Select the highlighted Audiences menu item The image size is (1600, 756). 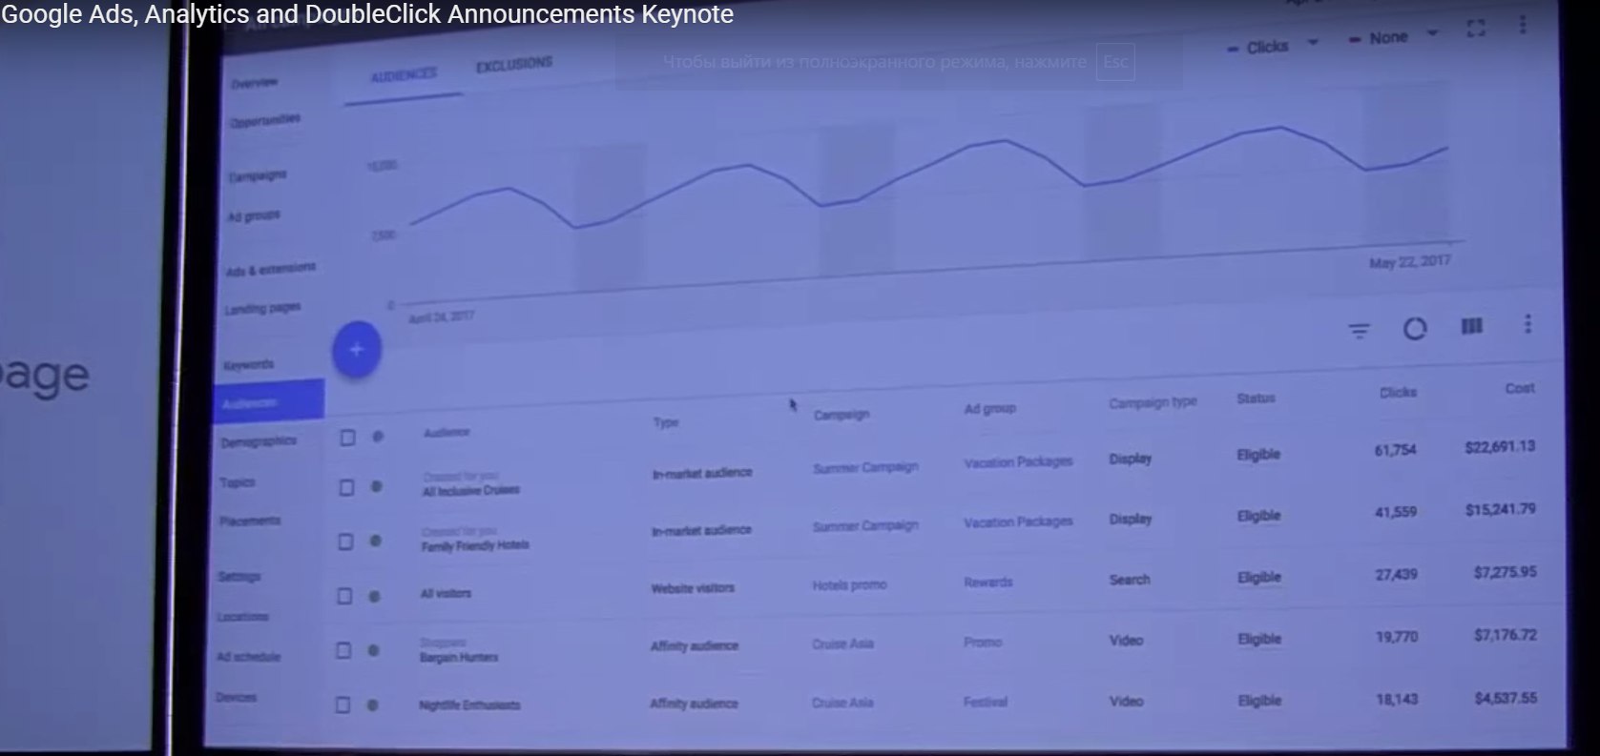[x=269, y=400]
